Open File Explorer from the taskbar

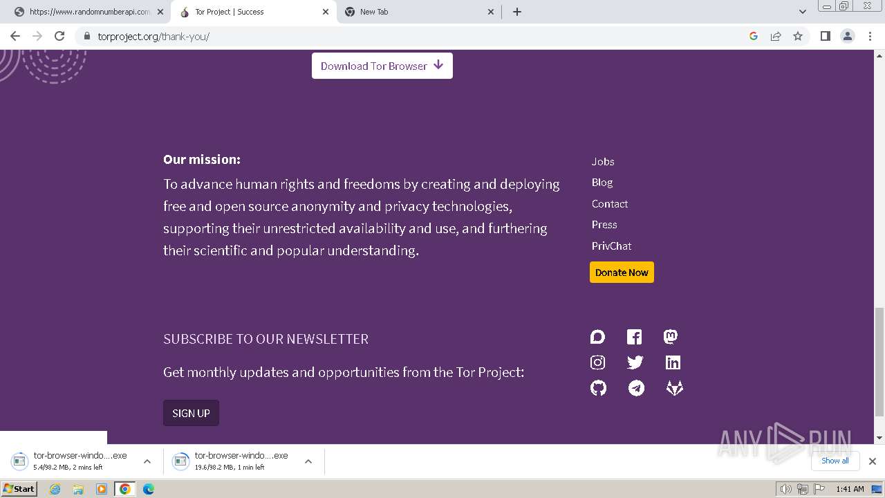(78, 489)
